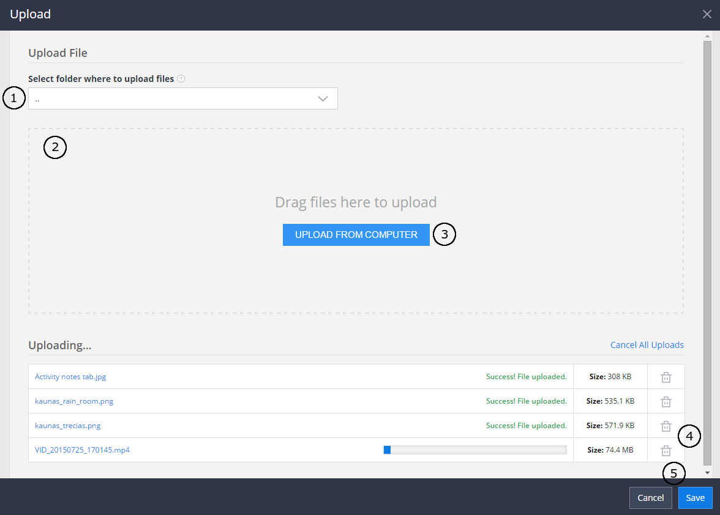
Task: Click the trash icon for kaunas_trecias.png
Action: [666, 426]
